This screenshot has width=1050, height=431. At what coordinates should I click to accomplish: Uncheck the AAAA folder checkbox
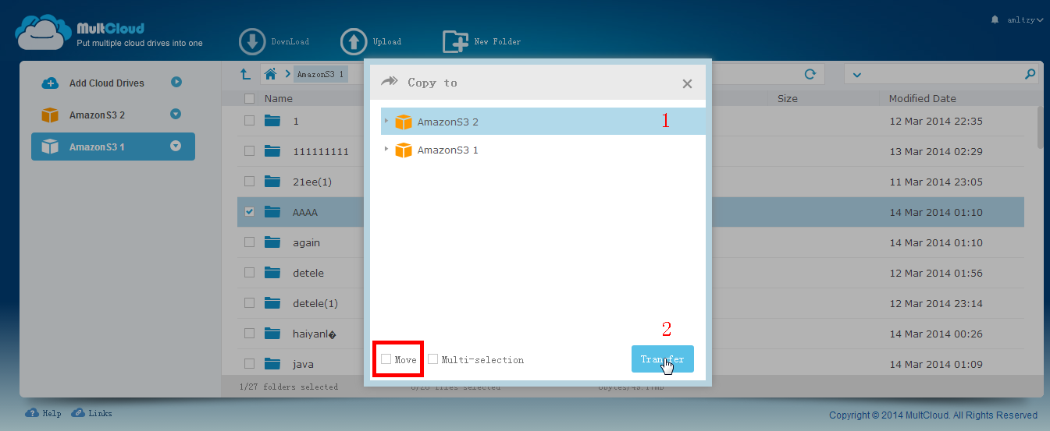pyautogui.click(x=249, y=211)
